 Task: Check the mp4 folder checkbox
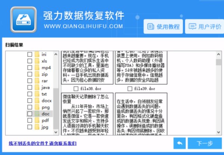tap(30, 68)
